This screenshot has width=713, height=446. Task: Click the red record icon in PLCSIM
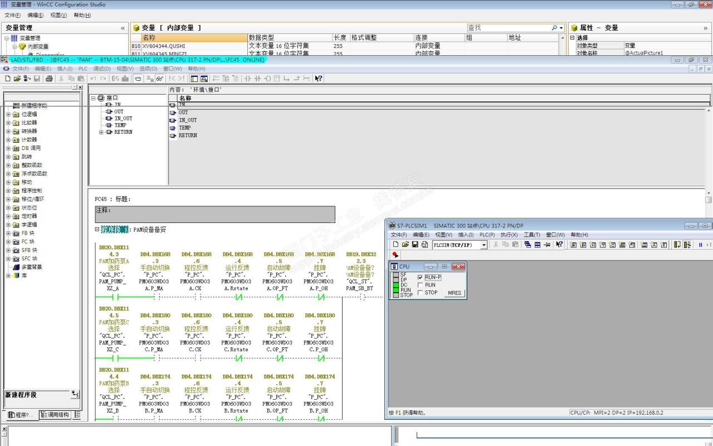coord(395,255)
